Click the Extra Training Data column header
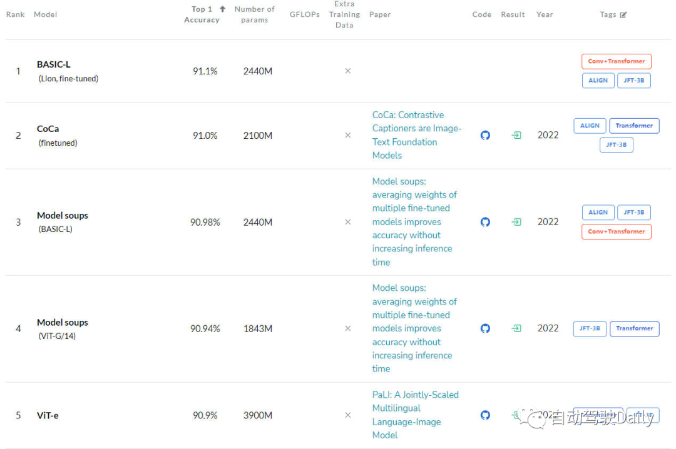The width and height of the screenshot is (676, 449). tap(344, 14)
